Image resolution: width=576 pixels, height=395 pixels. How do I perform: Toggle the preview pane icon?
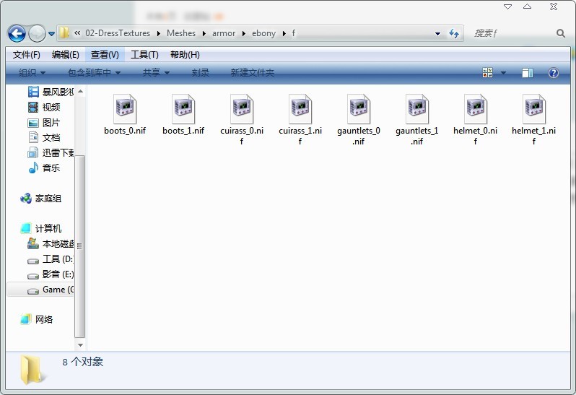point(528,73)
